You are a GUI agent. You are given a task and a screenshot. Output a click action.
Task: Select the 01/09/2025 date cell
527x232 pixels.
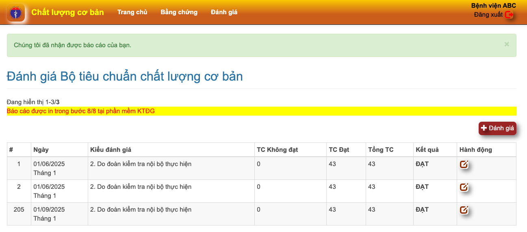49,210
